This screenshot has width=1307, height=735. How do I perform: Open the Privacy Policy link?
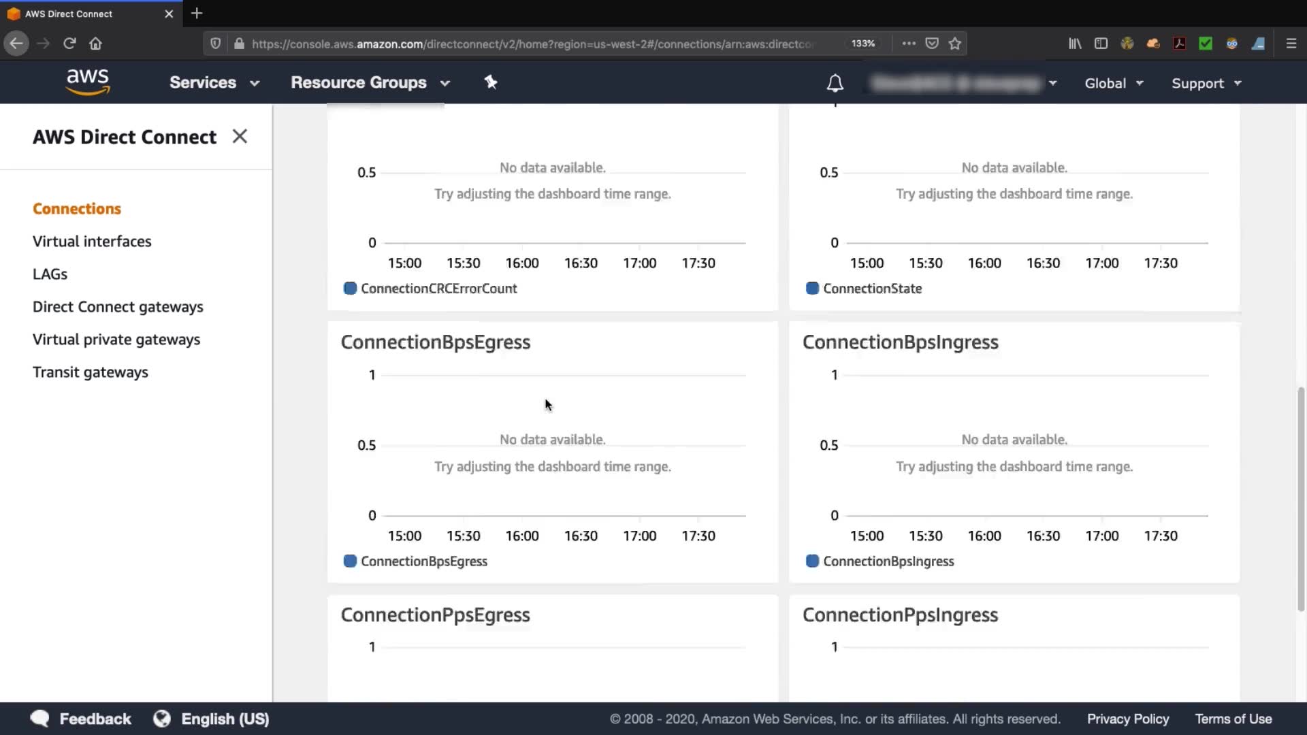[x=1127, y=719]
